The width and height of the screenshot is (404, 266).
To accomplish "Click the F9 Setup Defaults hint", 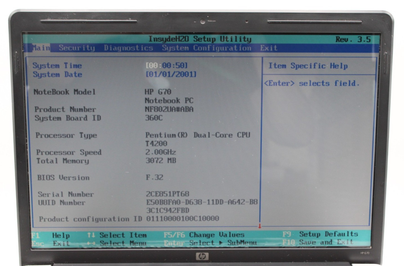I will pos(320,234).
